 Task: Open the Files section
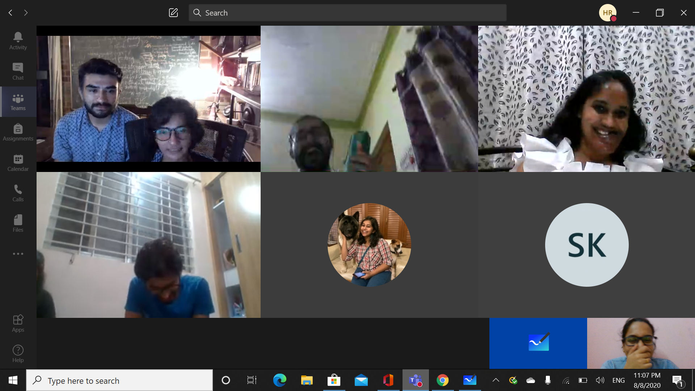[18, 223]
